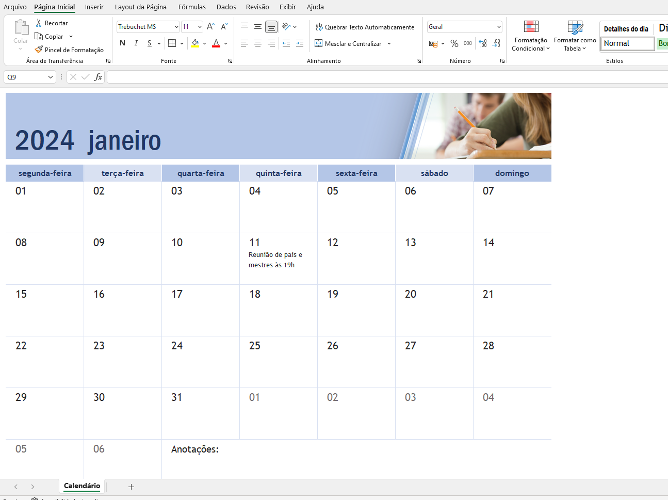Add a new sheet with plus icon

point(131,487)
